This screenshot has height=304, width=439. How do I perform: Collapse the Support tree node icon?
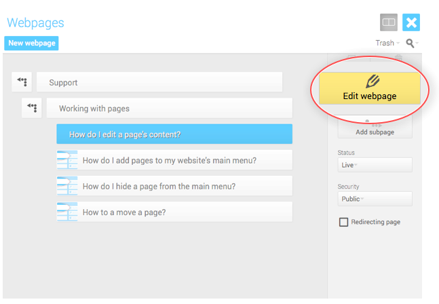click(x=22, y=83)
